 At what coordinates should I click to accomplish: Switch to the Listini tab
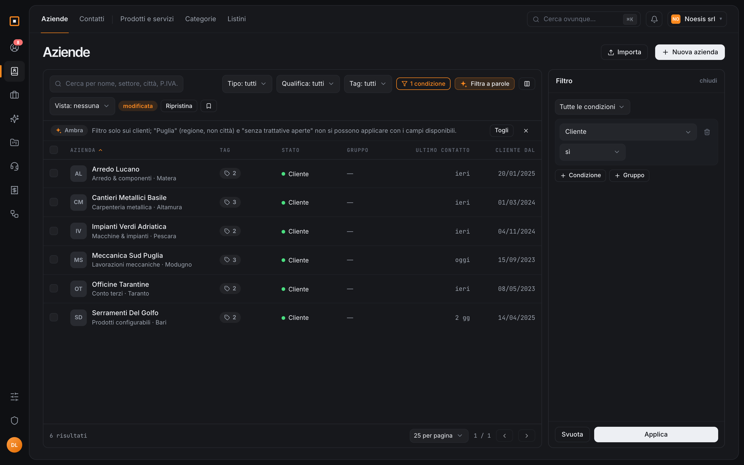point(236,19)
